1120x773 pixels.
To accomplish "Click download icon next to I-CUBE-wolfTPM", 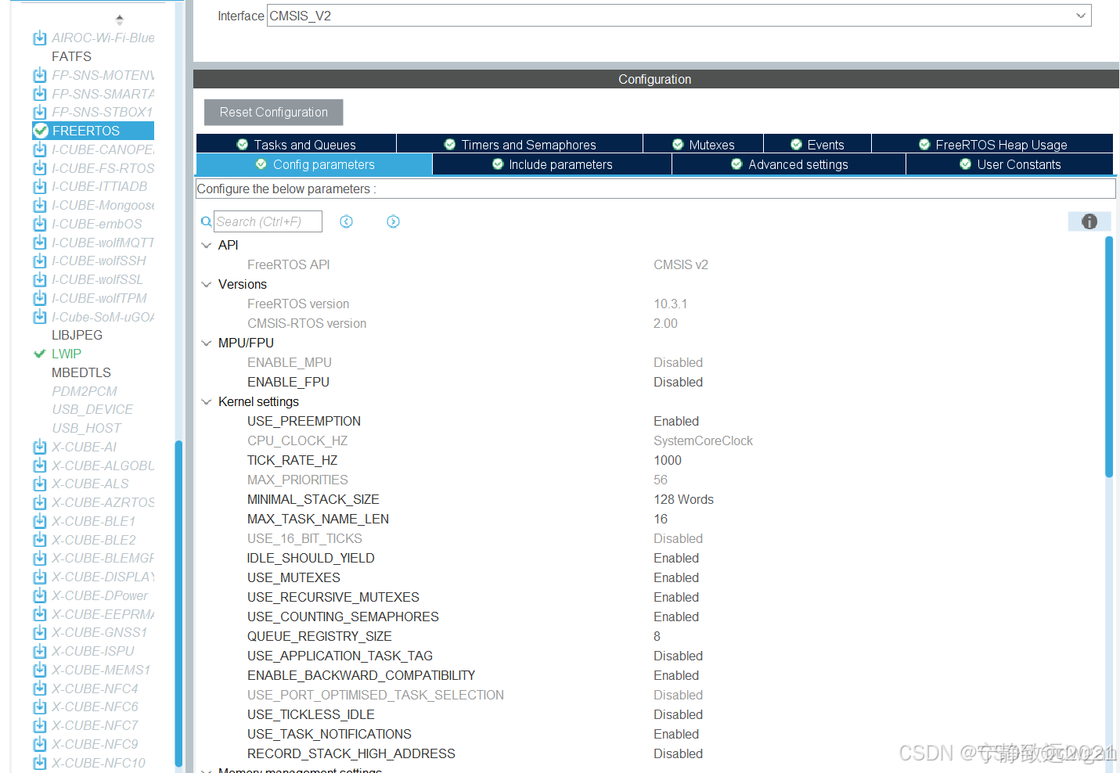I will pos(40,298).
